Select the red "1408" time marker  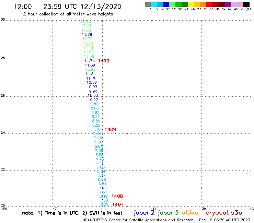tap(117, 196)
